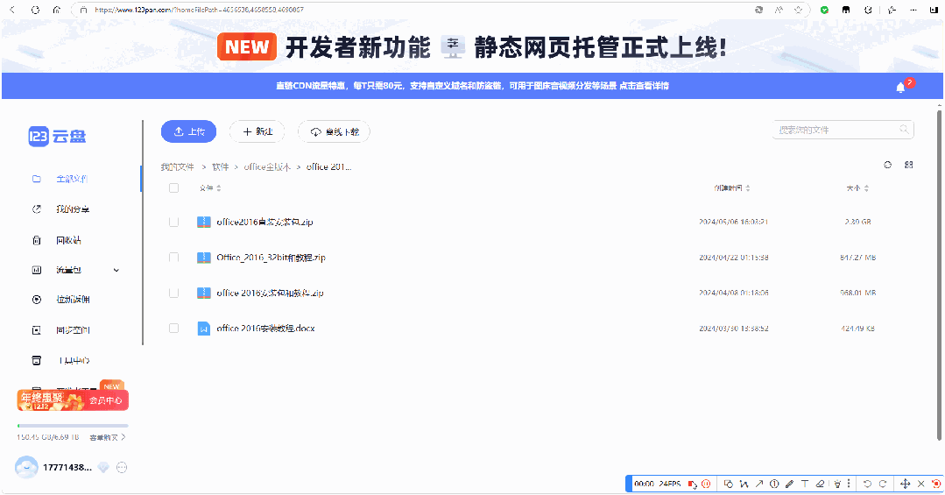Open the file name office 2016安装包和教程.zip

[x=270, y=293]
